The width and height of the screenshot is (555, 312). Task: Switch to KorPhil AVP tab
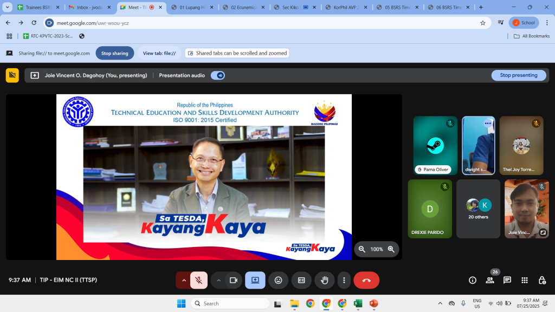click(x=346, y=7)
